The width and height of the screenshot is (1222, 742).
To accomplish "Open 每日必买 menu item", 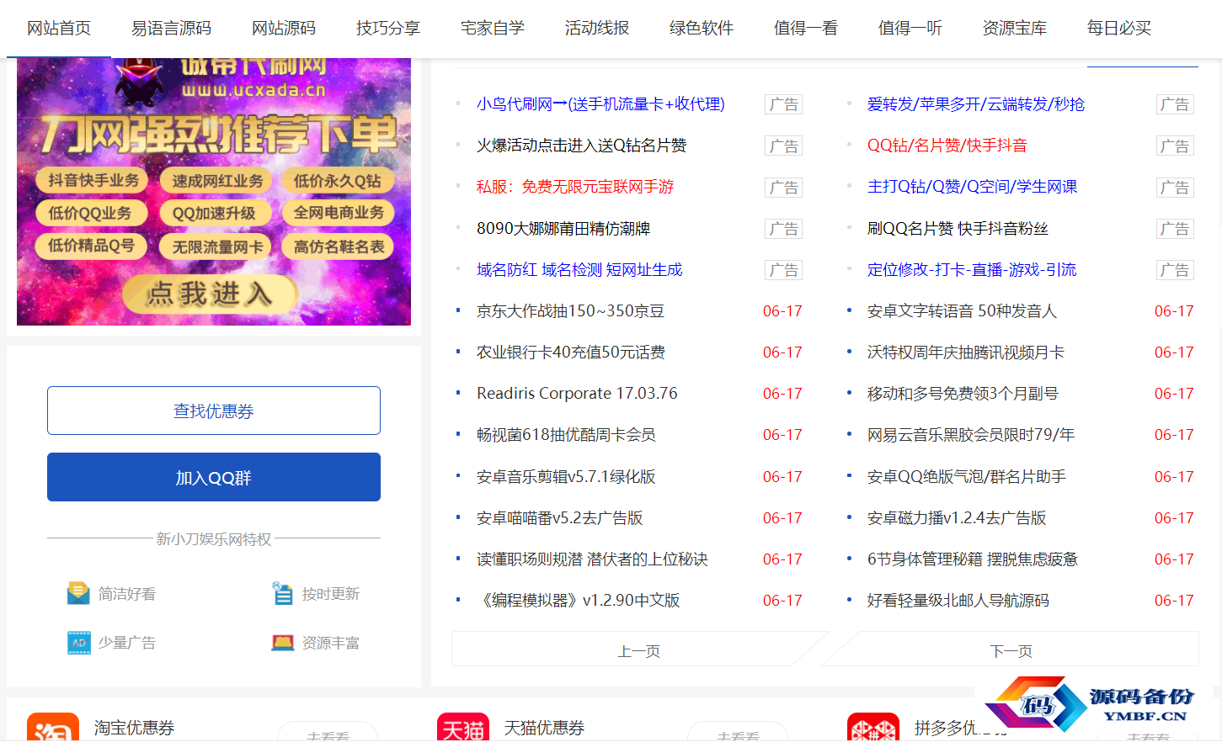I will coord(1119,28).
